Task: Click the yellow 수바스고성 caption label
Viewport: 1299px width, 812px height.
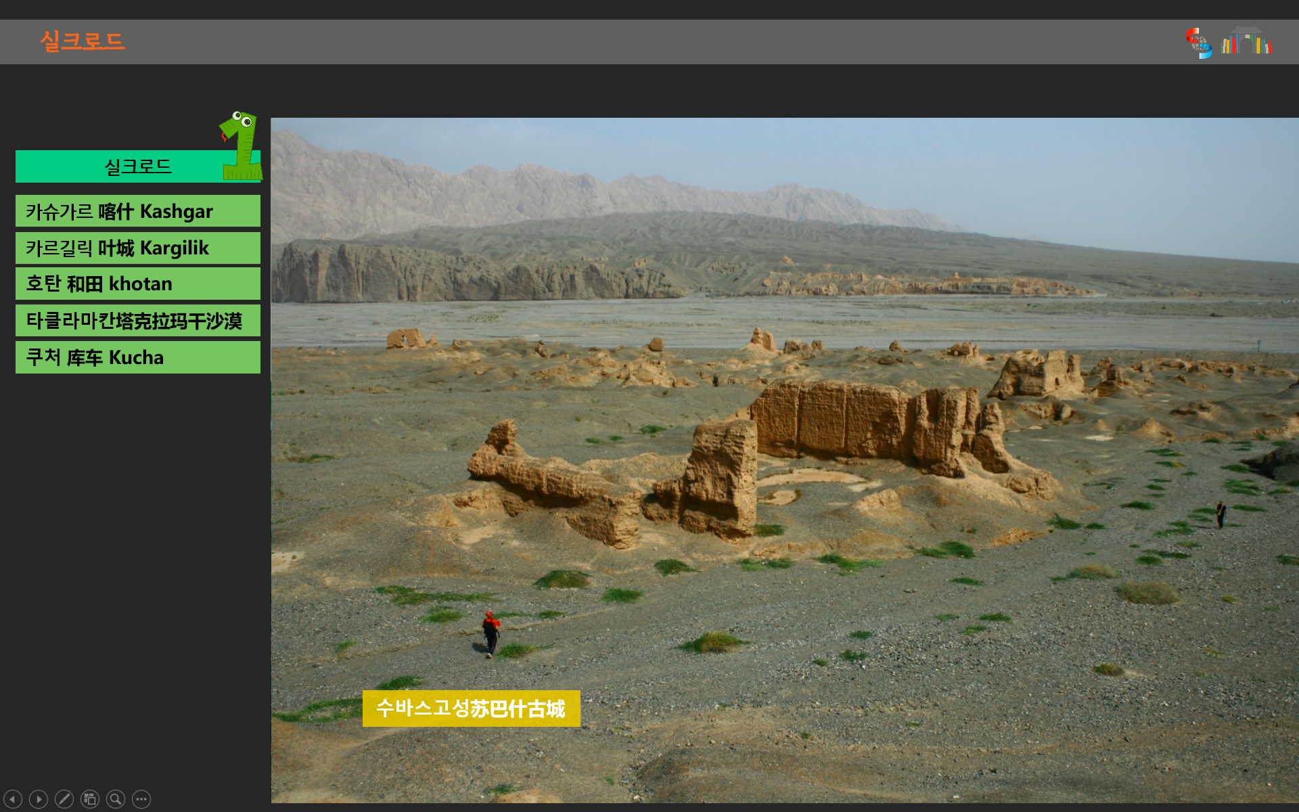Action: coord(471,708)
